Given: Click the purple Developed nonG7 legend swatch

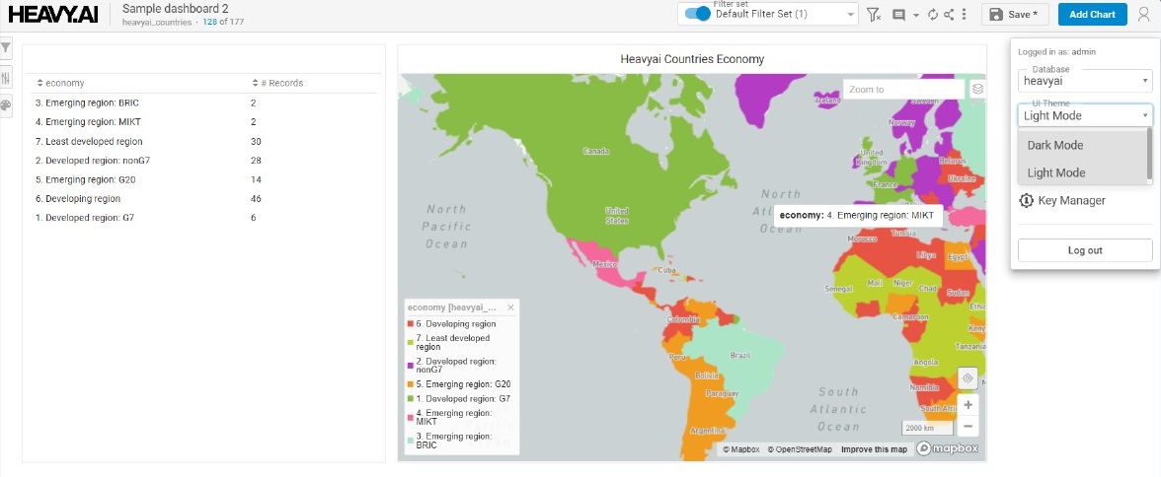Looking at the screenshot, I should [411, 366].
